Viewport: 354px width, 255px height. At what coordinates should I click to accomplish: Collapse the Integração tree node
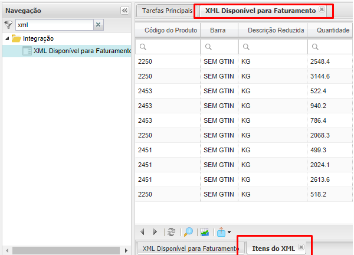point(7,38)
